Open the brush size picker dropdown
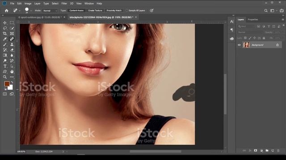 pyautogui.click(x=31, y=11)
